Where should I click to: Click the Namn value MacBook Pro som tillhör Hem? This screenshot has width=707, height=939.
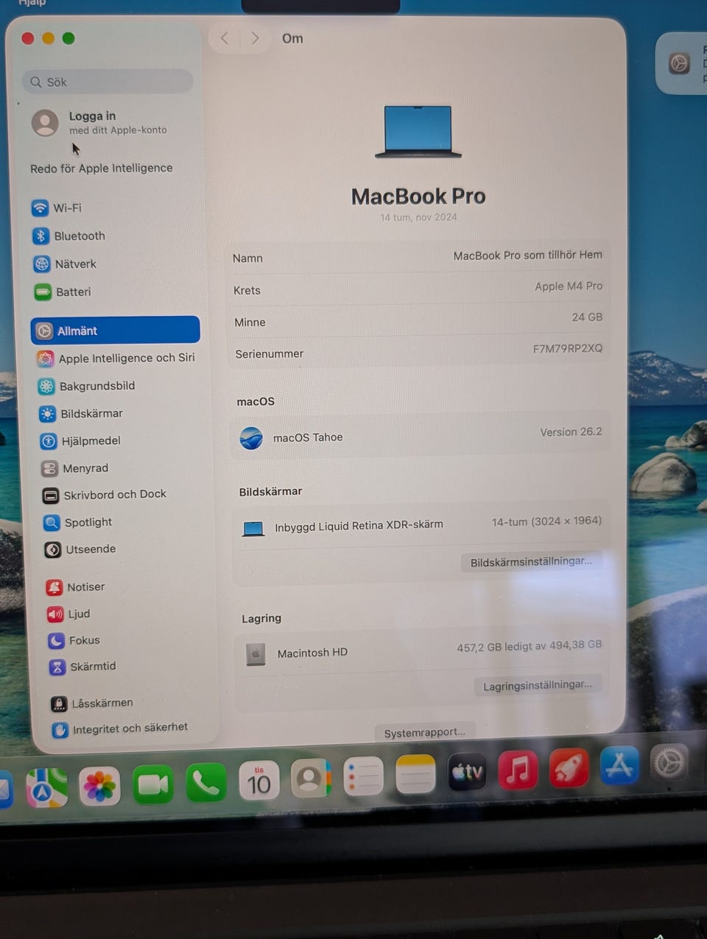click(x=527, y=256)
